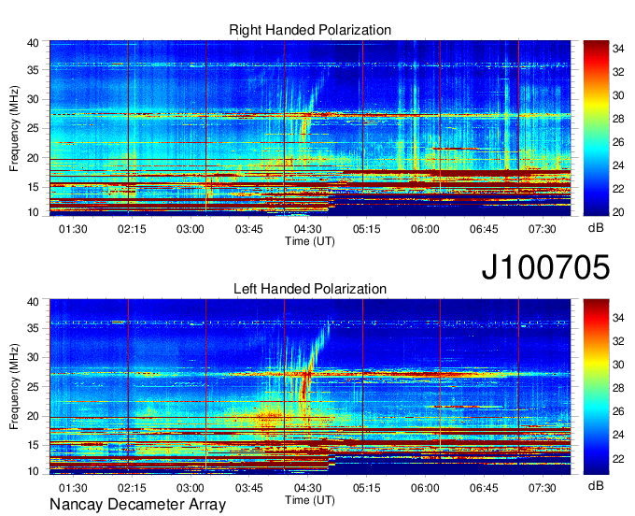Click the Right Handed Polarization spectrogram
Screen dimensions: 635x516
point(310,128)
